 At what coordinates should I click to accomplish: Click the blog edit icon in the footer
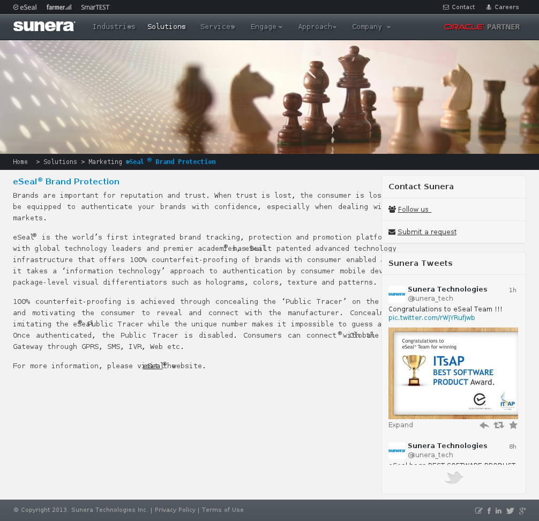click(478, 511)
